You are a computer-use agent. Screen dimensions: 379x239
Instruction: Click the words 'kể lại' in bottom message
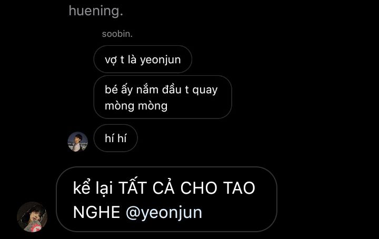(x=93, y=188)
